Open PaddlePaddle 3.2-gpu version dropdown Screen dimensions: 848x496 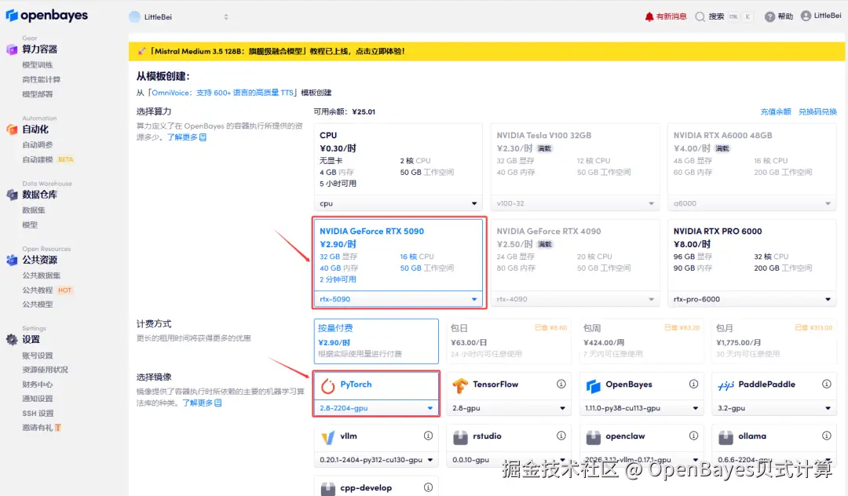774,408
